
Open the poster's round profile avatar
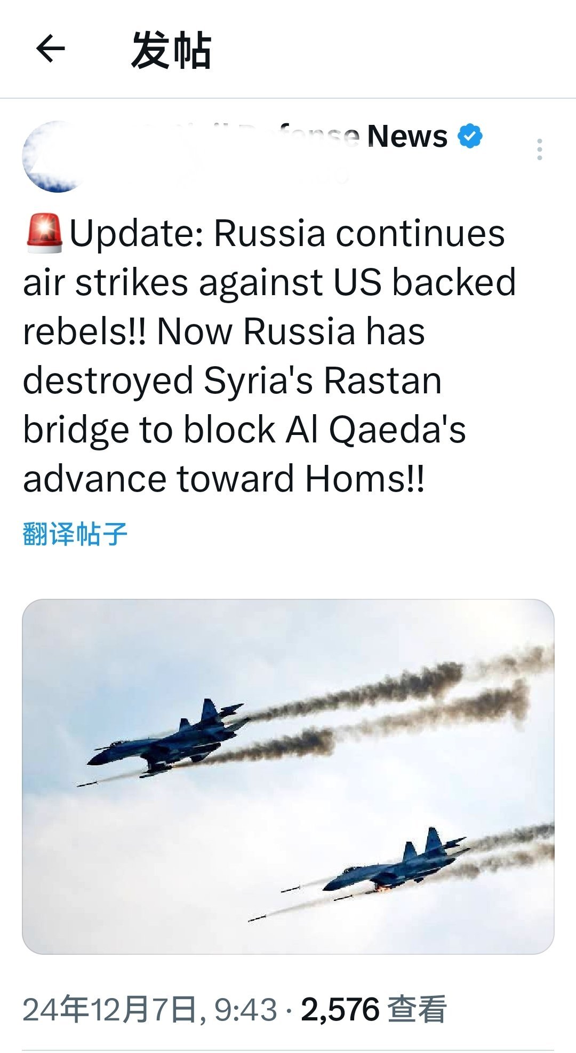point(56,156)
